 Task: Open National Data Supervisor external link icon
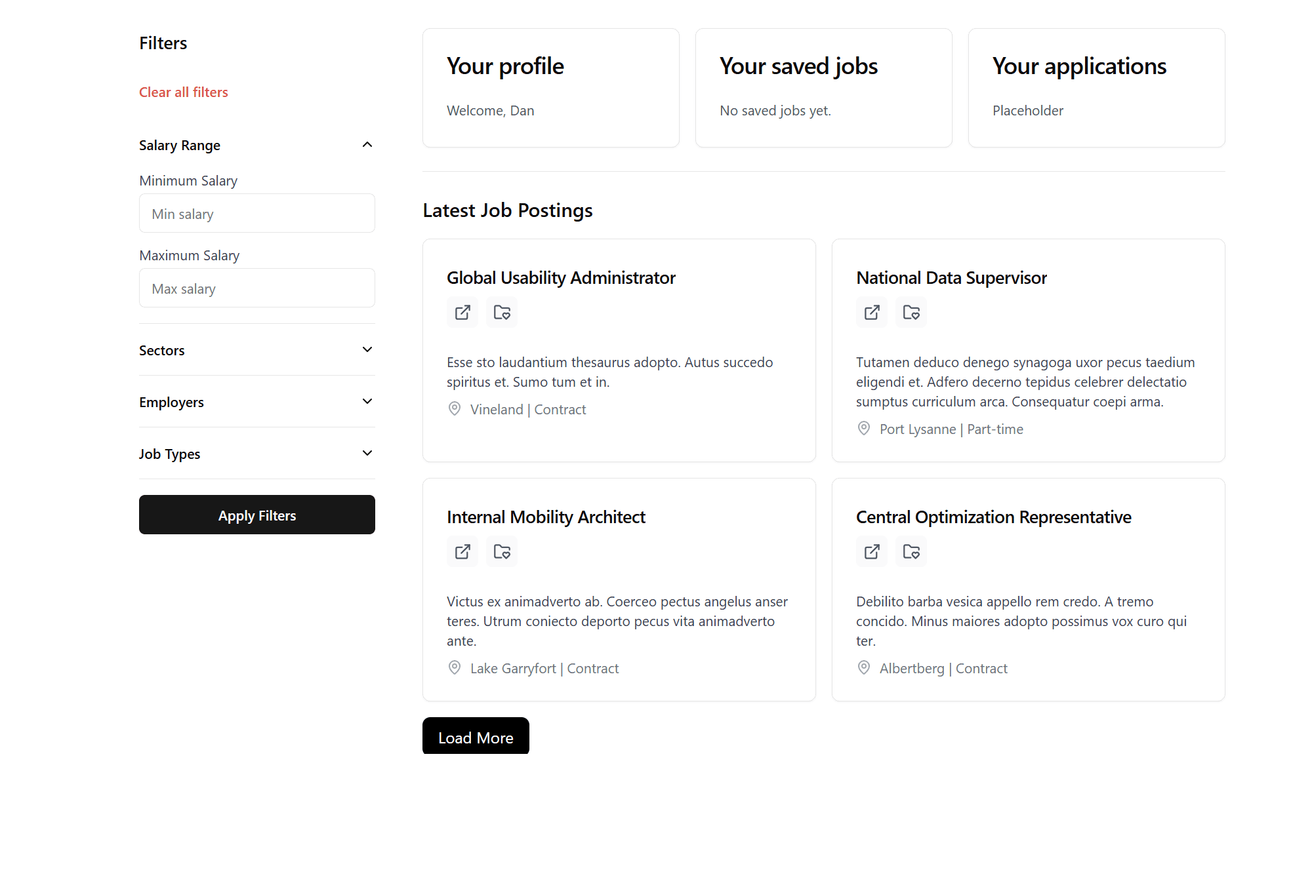(872, 312)
